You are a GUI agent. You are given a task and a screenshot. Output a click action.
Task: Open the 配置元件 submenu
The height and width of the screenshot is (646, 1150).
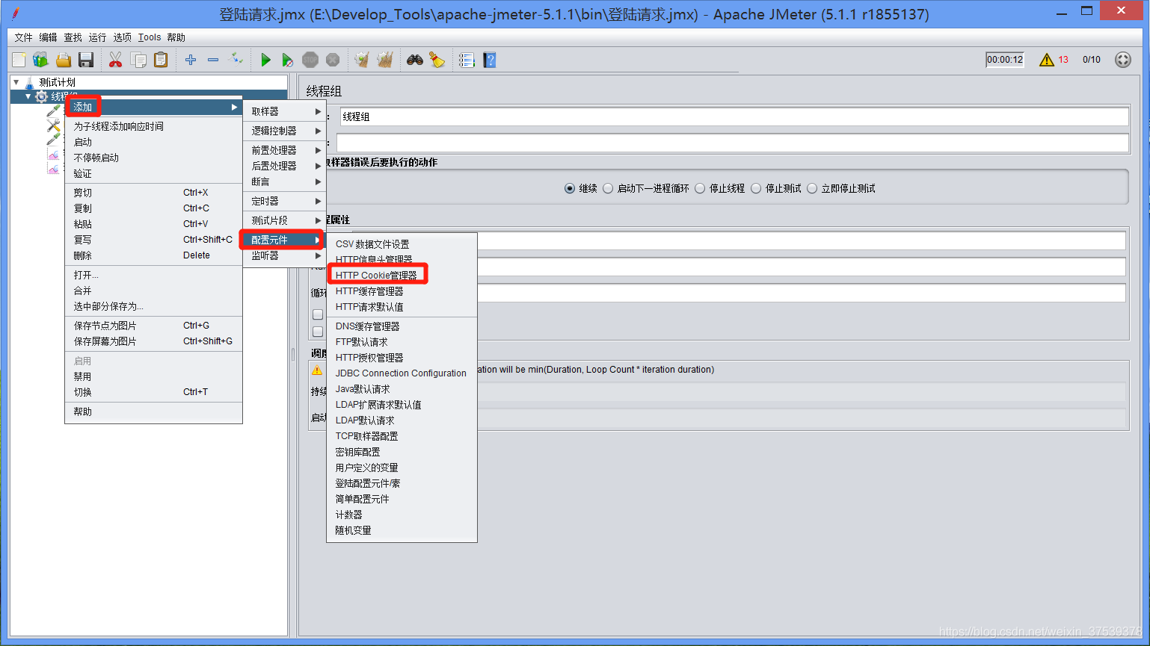(x=285, y=240)
